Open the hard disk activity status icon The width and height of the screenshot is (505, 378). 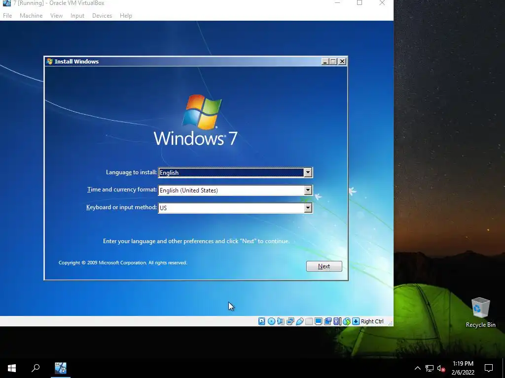tap(261, 321)
